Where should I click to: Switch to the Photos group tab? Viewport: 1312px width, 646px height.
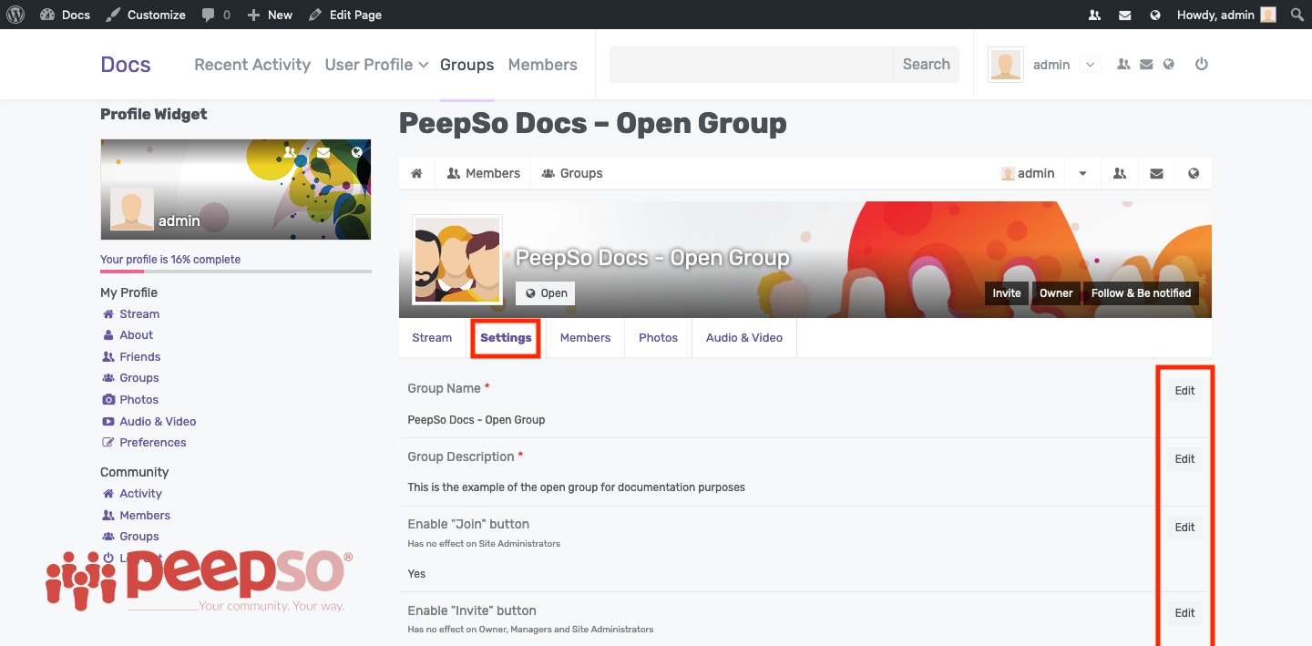(658, 337)
